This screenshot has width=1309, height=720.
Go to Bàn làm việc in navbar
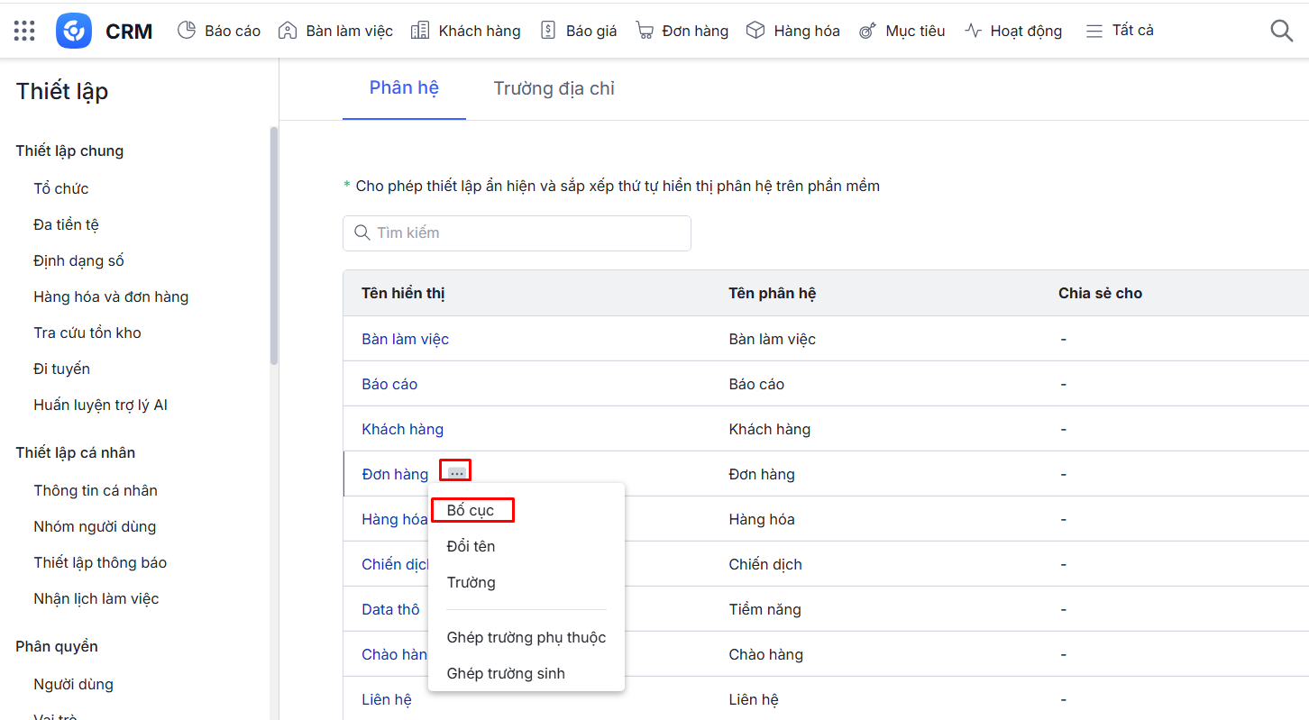pos(335,31)
